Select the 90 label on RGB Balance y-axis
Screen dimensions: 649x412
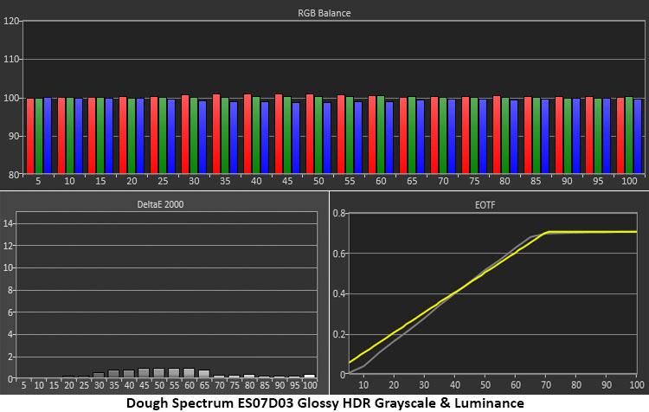click(13, 136)
